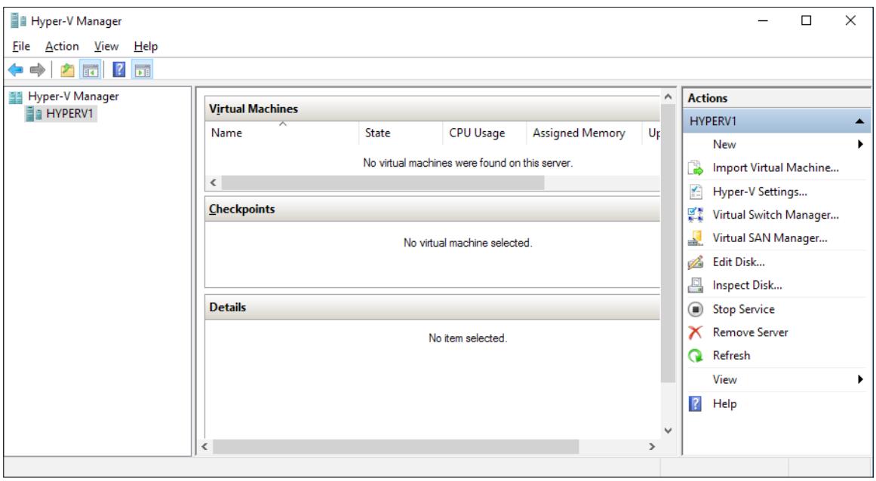Click the Help label in Actions pane
The height and width of the screenshot is (481, 876).
coord(724,403)
